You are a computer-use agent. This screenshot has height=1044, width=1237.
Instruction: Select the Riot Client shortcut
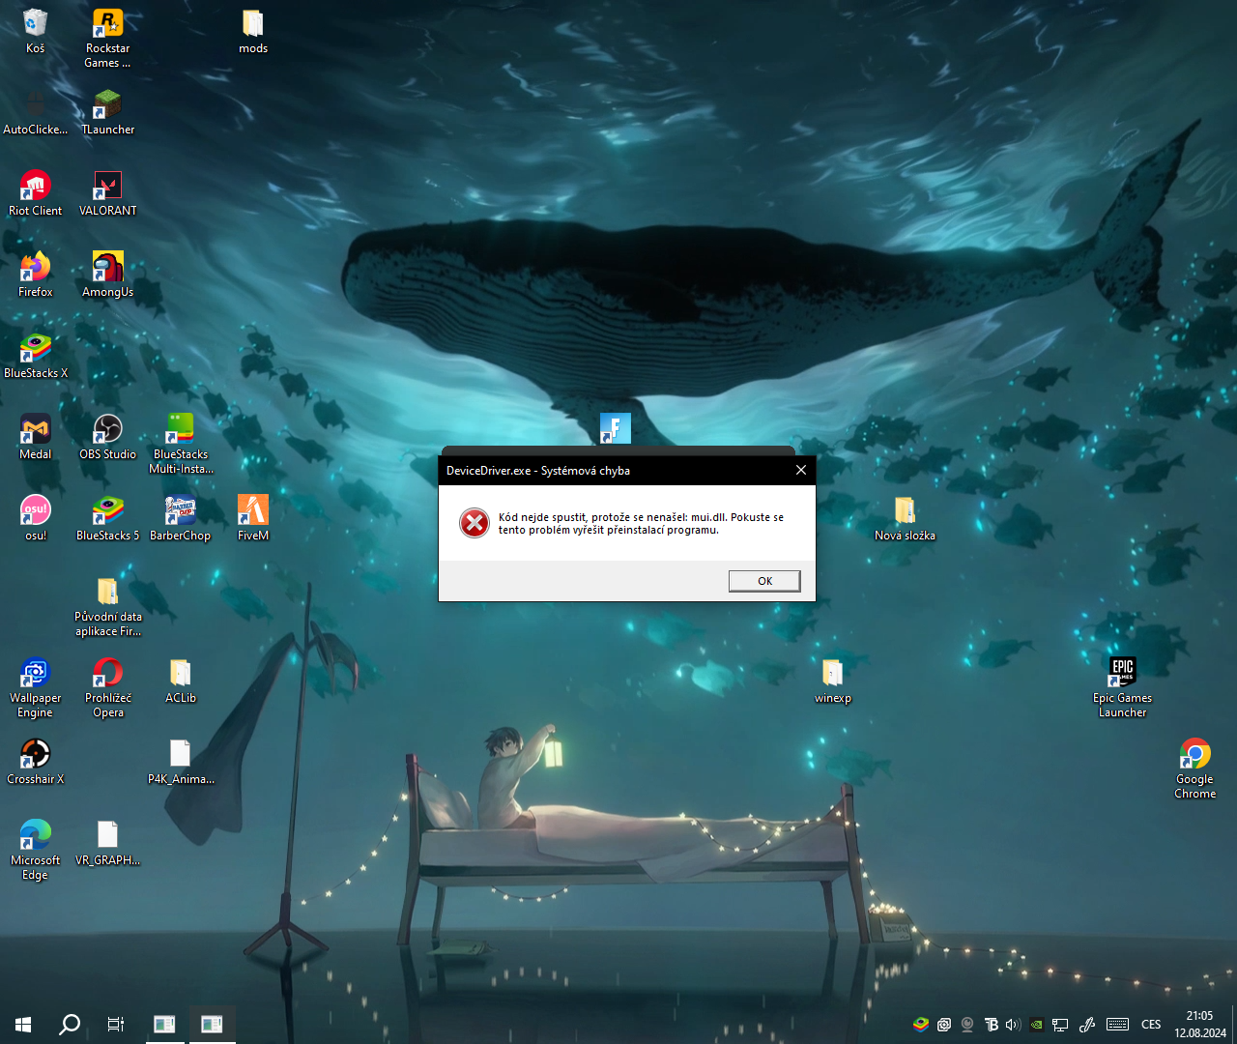pyautogui.click(x=36, y=193)
